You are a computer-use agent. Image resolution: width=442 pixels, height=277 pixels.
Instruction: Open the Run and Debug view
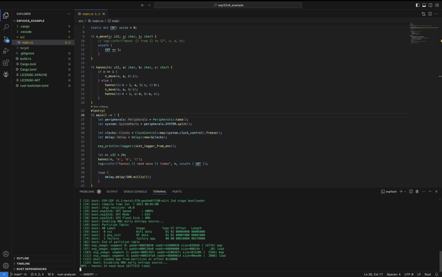click(x=6, y=51)
